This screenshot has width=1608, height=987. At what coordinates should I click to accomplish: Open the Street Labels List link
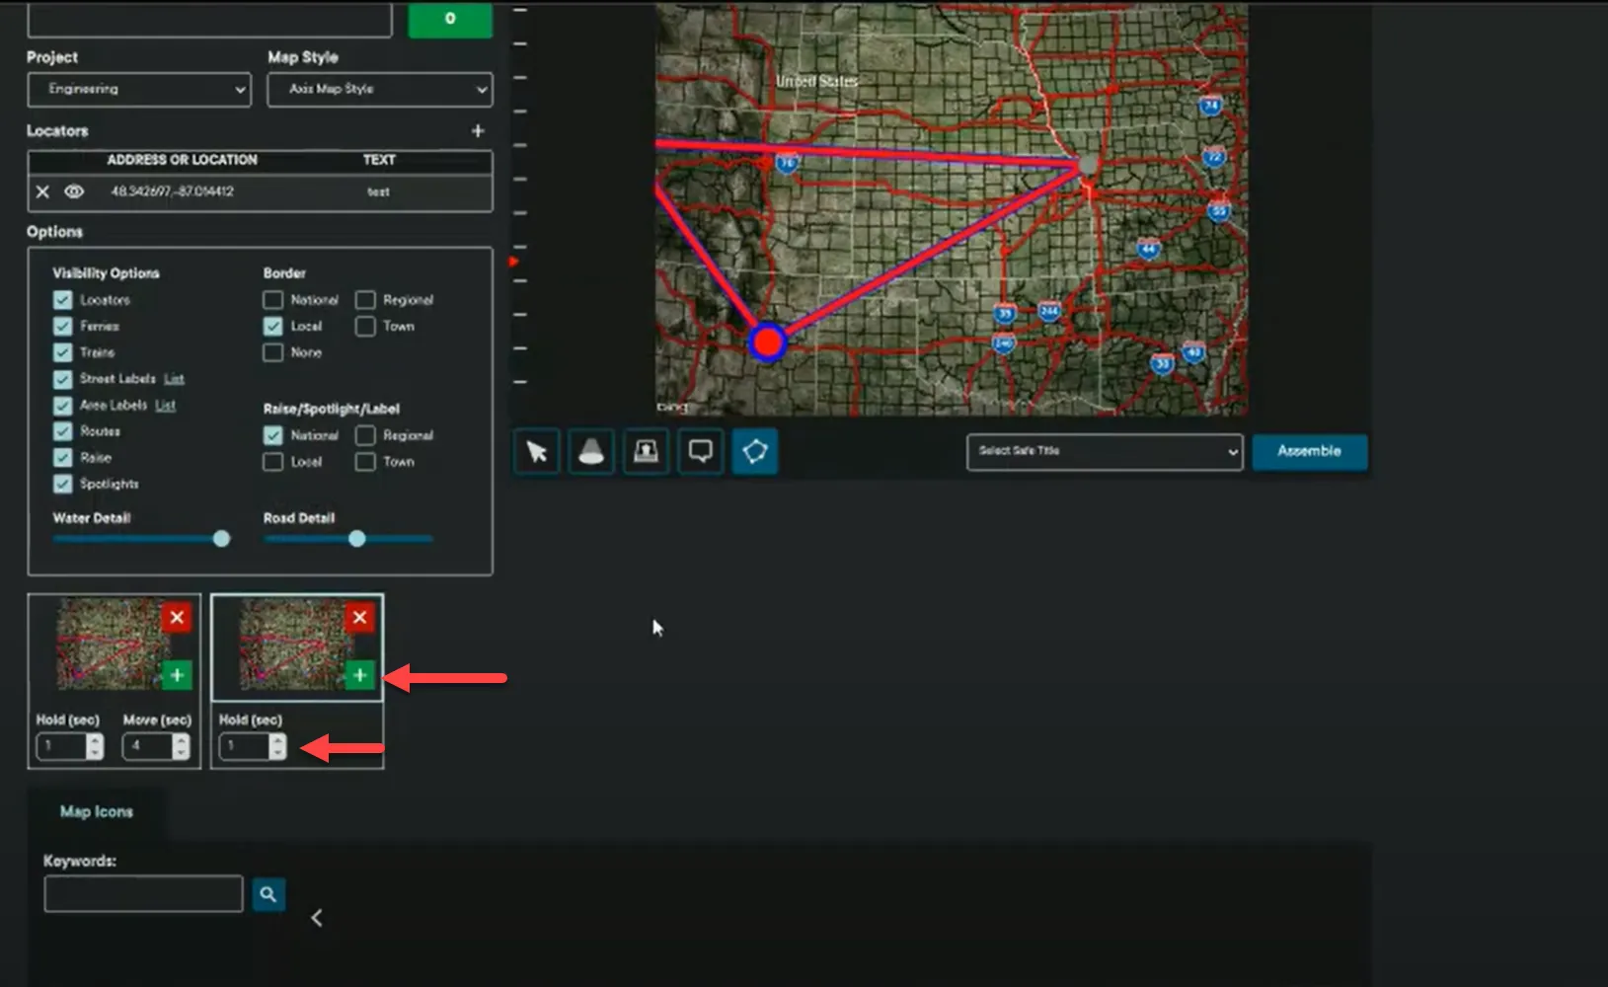click(x=174, y=379)
